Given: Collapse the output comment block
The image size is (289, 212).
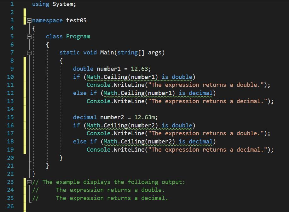Looking at the screenshot, I should 29,182.
